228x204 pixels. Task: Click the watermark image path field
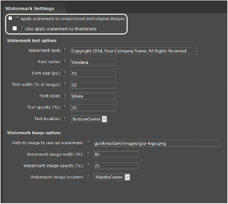[x=157, y=143]
